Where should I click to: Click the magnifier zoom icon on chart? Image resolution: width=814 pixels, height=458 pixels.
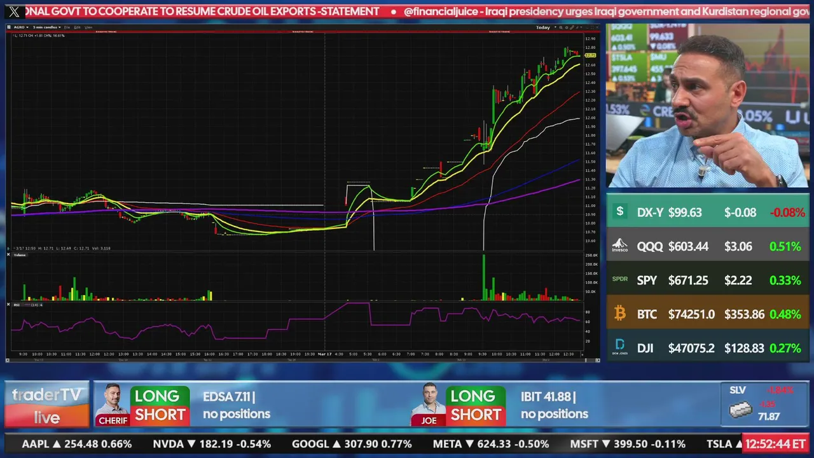click(561, 27)
